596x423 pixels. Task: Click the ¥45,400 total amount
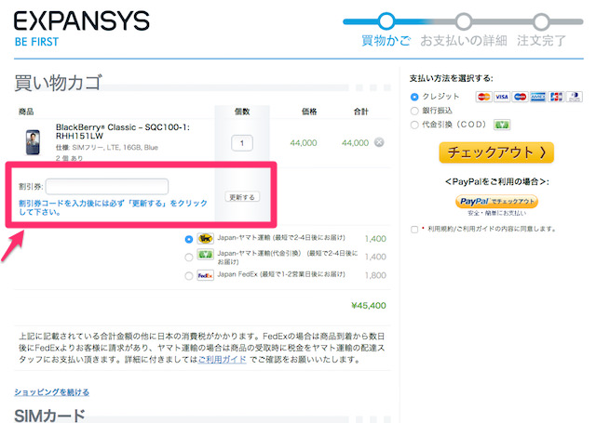[369, 305]
